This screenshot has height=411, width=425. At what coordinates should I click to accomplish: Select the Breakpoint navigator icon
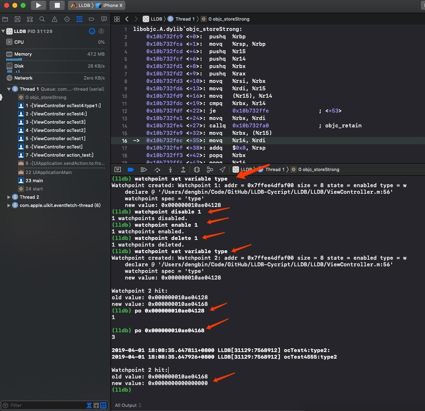(x=92, y=19)
